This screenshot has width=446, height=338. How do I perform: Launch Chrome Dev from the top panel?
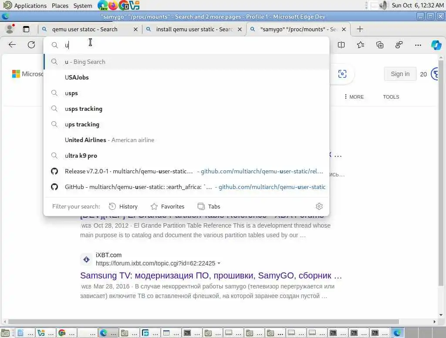[x=124, y=5]
